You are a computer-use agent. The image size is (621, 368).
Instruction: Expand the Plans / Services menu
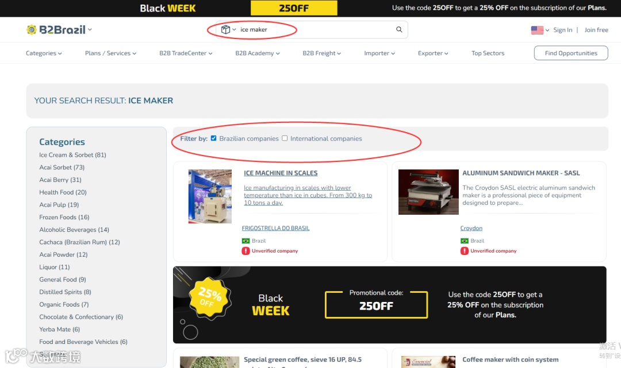click(110, 53)
